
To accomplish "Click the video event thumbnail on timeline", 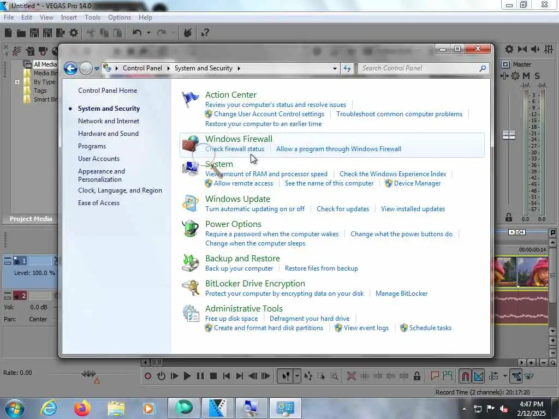I will pos(521,272).
